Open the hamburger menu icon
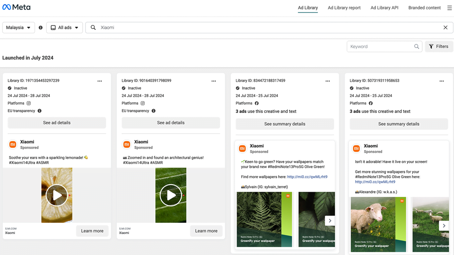Screen dimensions: 454x255 (449, 8)
